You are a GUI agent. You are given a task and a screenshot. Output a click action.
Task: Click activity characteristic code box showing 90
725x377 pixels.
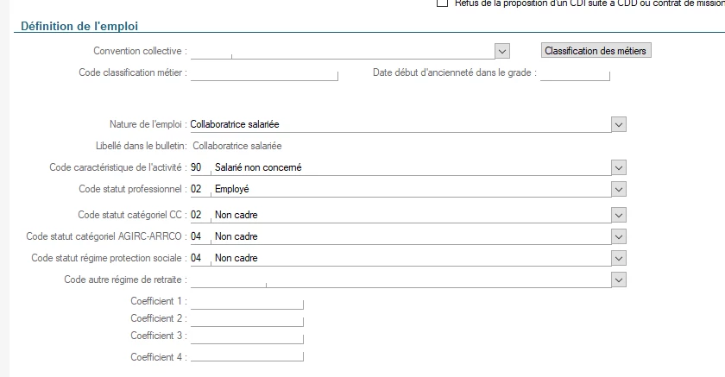[x=199, y=167]
